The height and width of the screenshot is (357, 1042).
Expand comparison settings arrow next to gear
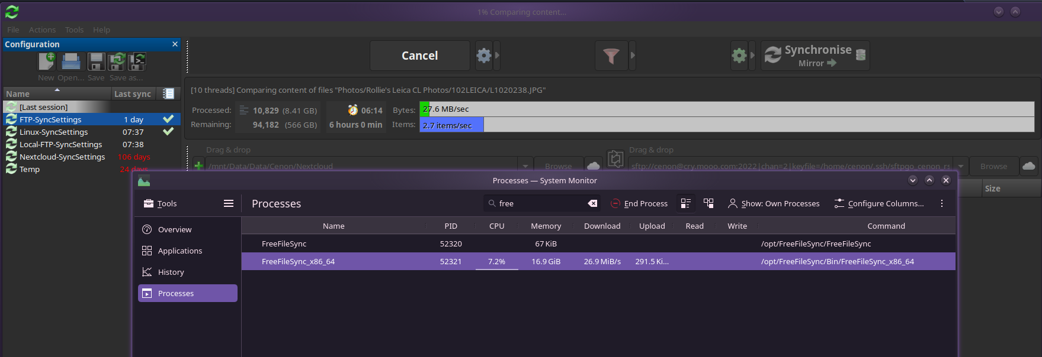point(497,56)
